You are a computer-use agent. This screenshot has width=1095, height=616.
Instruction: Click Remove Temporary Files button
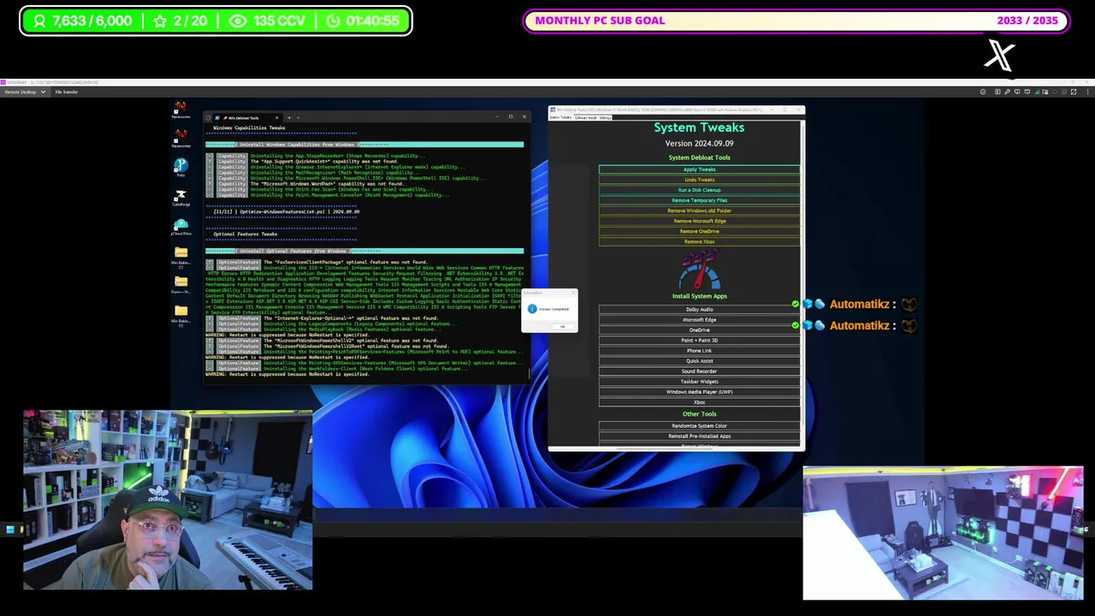click(x=699, y=200)
